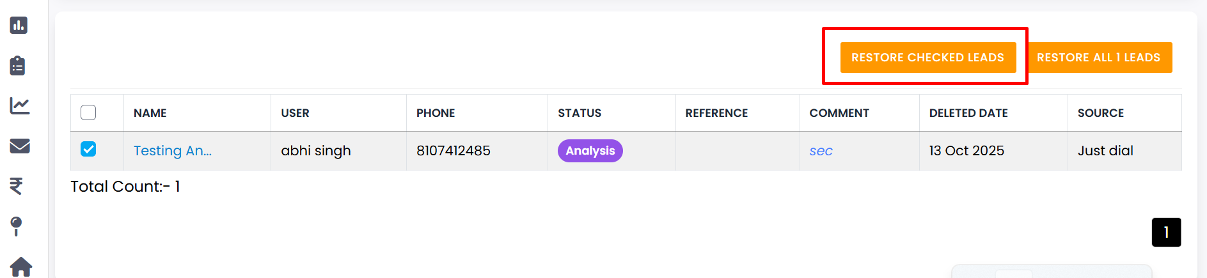1207x278 pixels.
Task: Click the STATUS column header
Action: [x=580, y=113]
